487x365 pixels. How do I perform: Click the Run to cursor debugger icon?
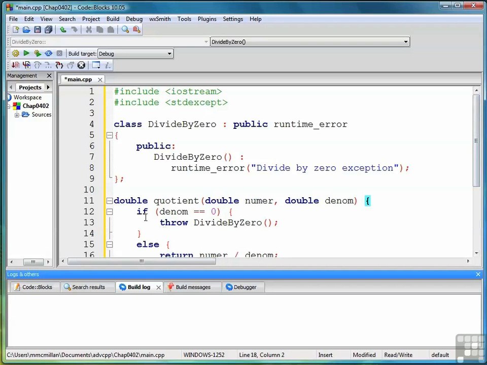pos(27,65)
